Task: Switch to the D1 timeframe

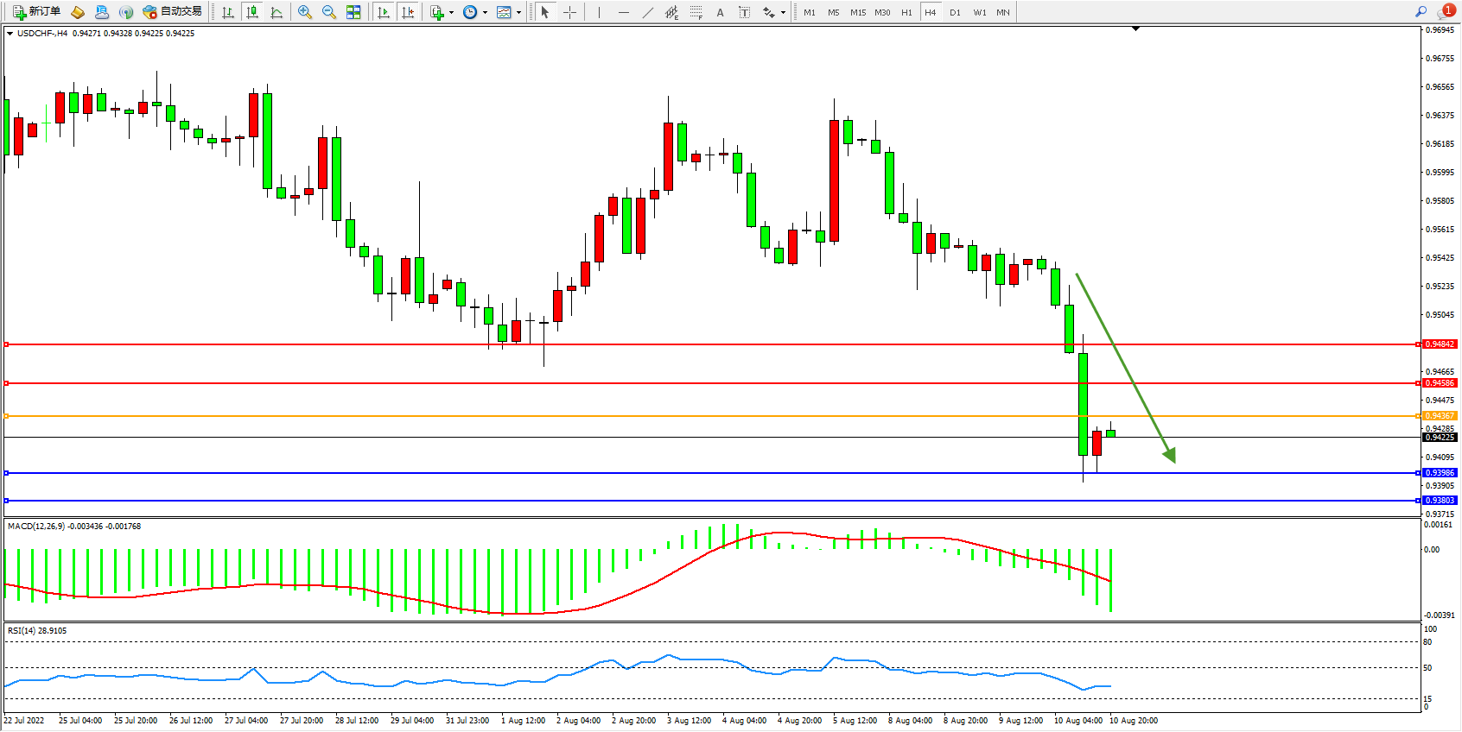Action: coord(955,12)
